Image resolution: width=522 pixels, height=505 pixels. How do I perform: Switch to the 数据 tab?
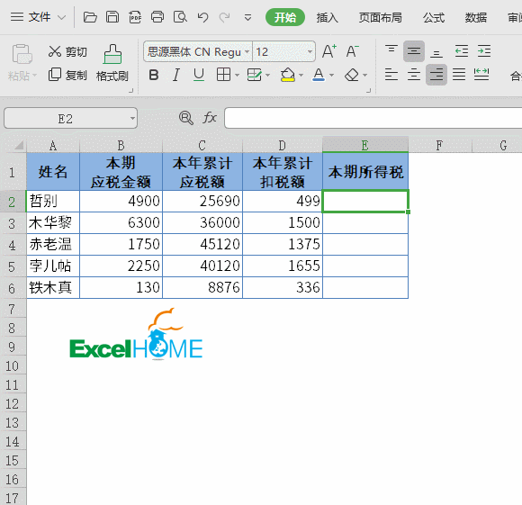(476, 17)
